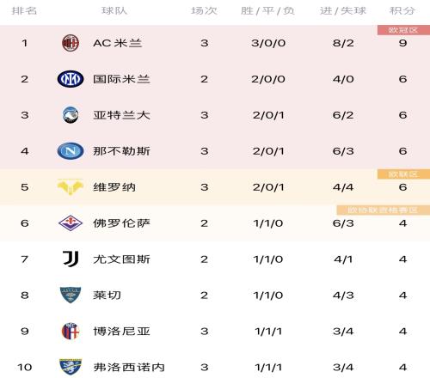
Task: Click the Napoli club logo
Action: [71, 151]
